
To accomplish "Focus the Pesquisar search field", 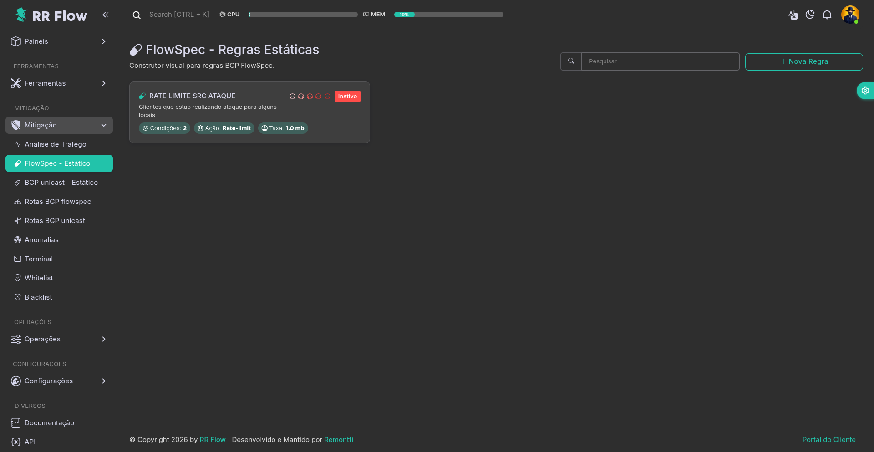I will click(660, 61).
